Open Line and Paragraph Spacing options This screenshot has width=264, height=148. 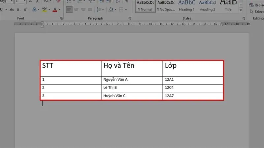(100, 10)
